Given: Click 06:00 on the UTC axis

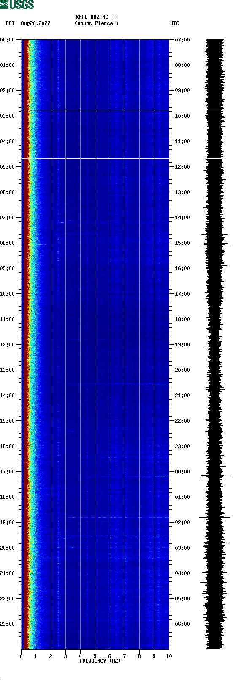Looking at the screenshot, I should coord(182,624).
